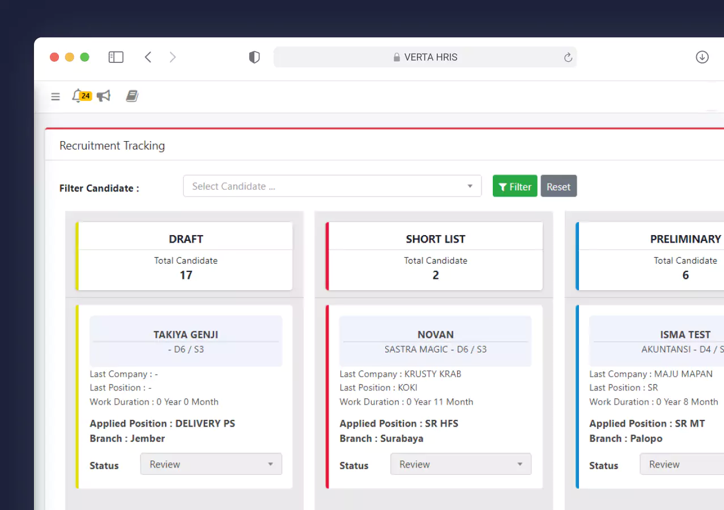Click the VERTA HRIS address bar
Image resolution: width=724 pixels, height=510 pixels.
(x=425, y=57)
